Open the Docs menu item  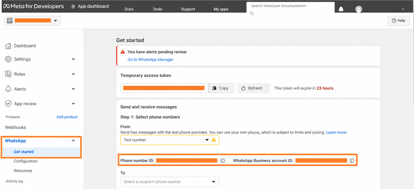[129, 9]
